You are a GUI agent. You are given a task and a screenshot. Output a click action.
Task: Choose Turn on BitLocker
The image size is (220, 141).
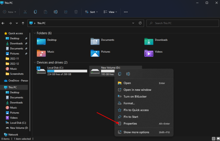pyautogui.click(x=144, y=97)
